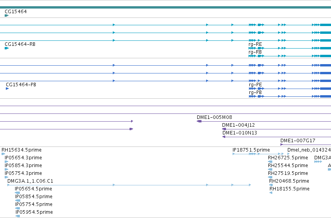Open the rg-RE transcript label
Image resolution: width=331 pixels, height=218 pixels.
(255, 44)
